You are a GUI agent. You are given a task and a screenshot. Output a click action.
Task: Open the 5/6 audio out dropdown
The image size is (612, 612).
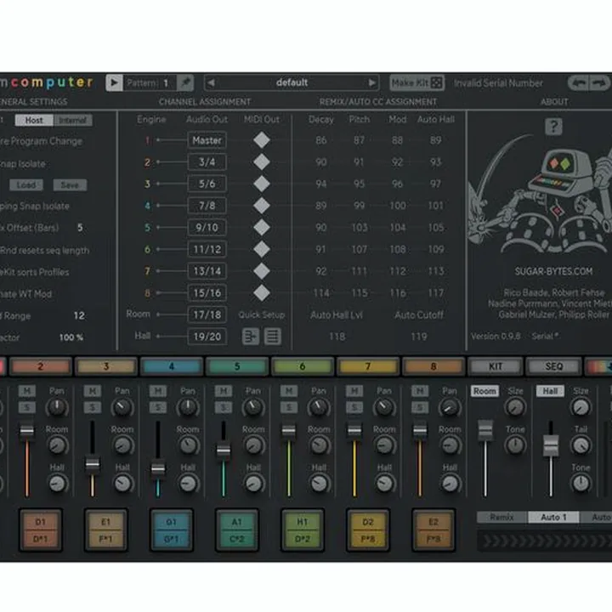pos(207,184)
